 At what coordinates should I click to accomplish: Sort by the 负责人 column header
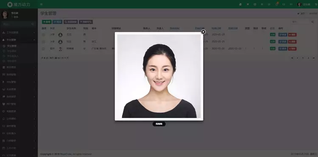click(x=160, y=28)
